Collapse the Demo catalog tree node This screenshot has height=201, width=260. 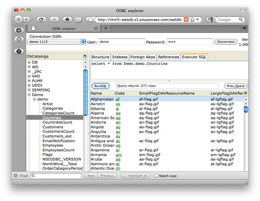point(29,95)
